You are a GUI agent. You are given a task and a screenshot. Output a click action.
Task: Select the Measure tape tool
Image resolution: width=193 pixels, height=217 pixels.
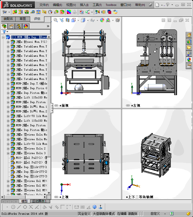tap(33, 12)
